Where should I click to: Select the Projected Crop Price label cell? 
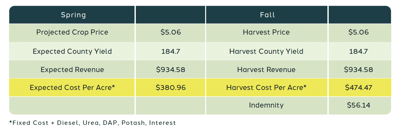(72, 33)
